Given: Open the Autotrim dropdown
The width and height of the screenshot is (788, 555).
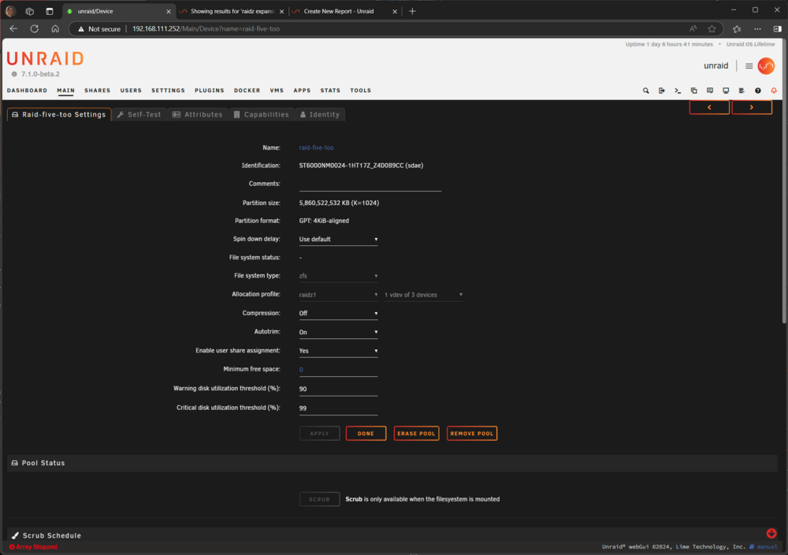Looking at the screenshot, I should (338, 333).
